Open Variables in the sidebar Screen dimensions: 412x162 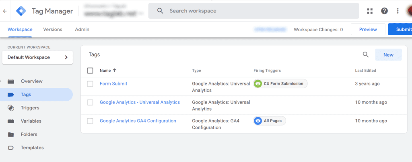[31, 121]
